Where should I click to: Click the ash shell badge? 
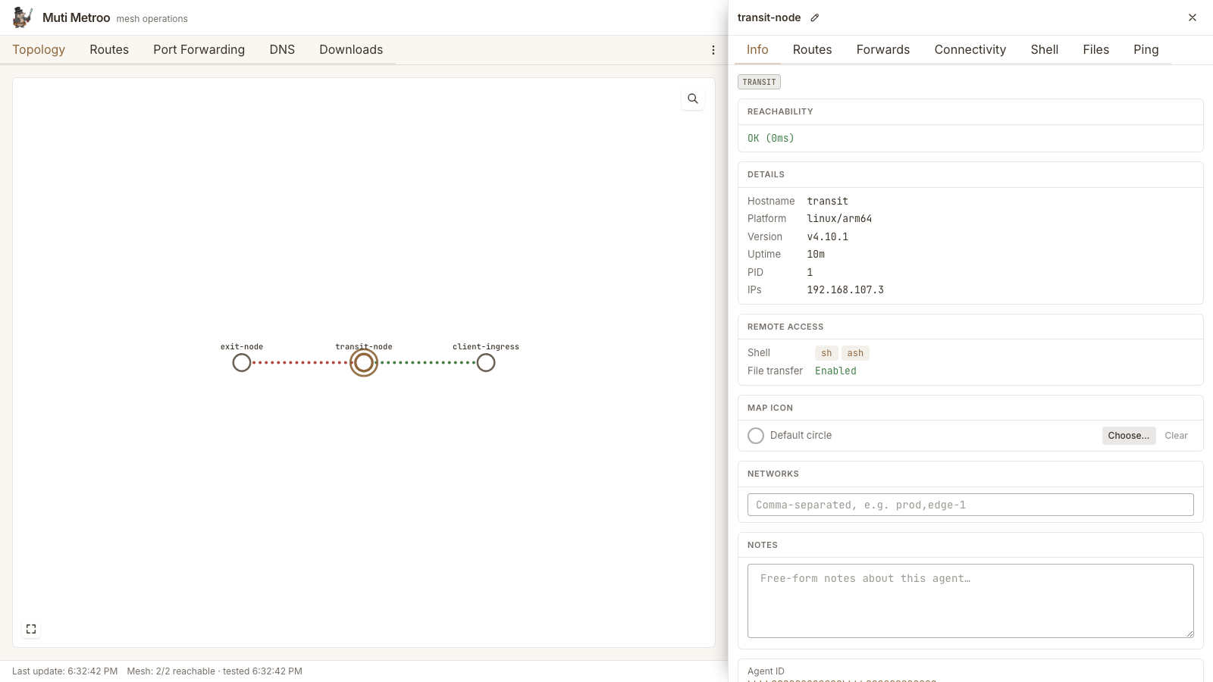point(855,353)
